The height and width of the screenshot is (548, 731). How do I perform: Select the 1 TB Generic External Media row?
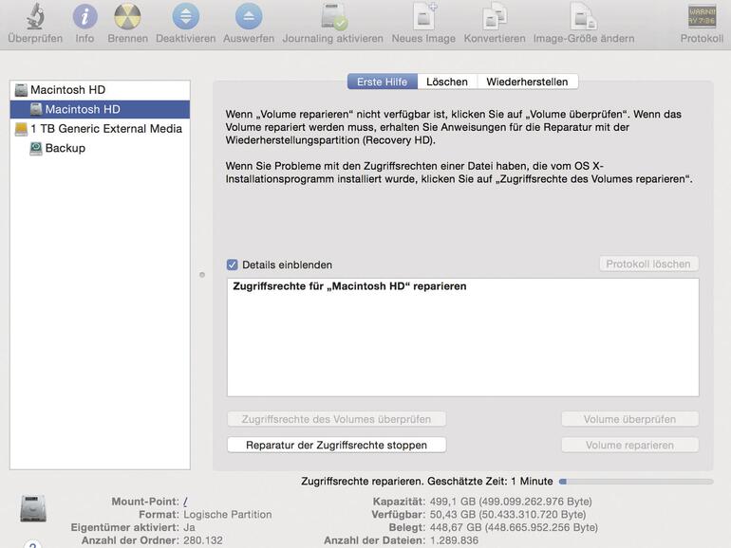[100, 129]
